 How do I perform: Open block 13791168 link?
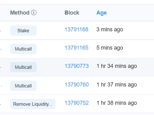coord(76,29)
